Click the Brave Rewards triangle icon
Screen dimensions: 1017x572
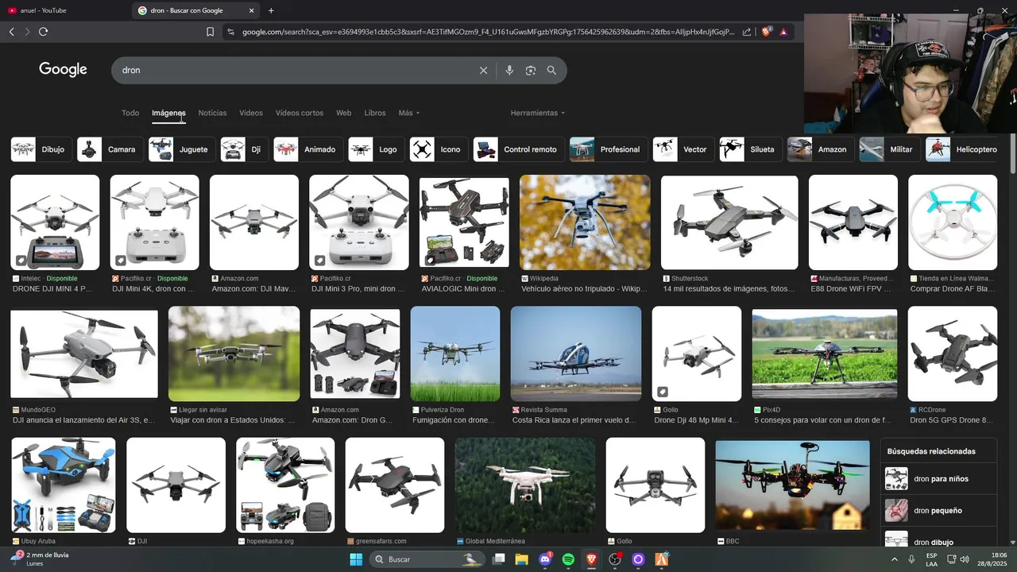click(x=783, y=32)
